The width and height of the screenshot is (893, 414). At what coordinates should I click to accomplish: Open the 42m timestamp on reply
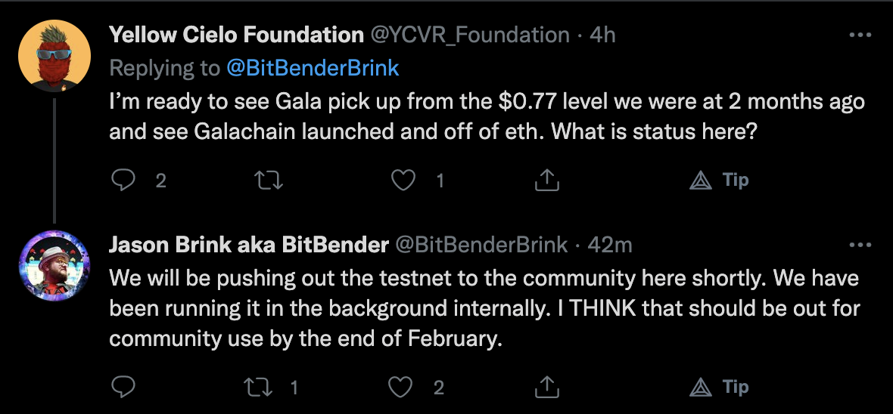tap(610, 244)
